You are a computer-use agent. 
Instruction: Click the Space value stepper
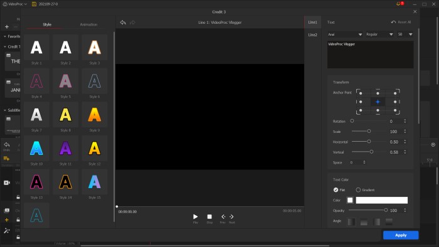click(x=364, y=162)
